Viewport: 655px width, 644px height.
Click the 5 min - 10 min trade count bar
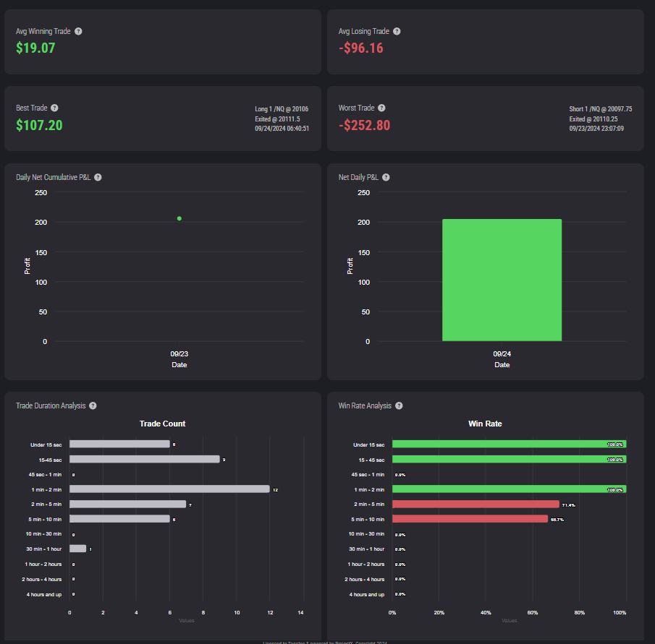(x=119, y=519)
